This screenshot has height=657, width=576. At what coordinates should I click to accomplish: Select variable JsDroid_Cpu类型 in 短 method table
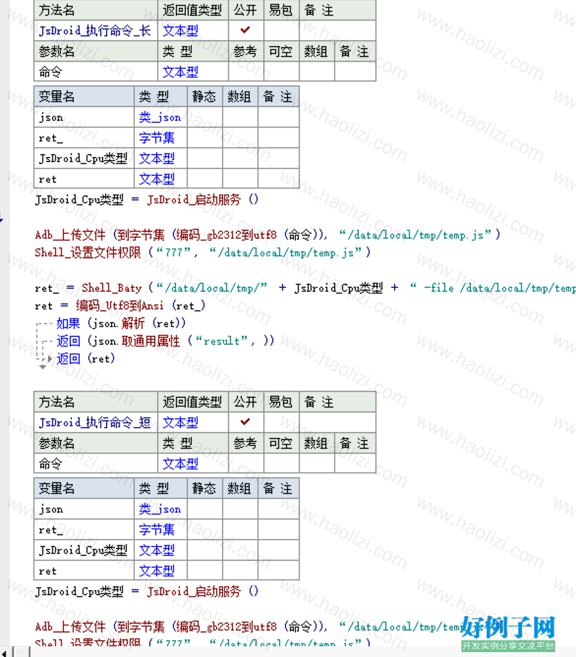[83, 550]
